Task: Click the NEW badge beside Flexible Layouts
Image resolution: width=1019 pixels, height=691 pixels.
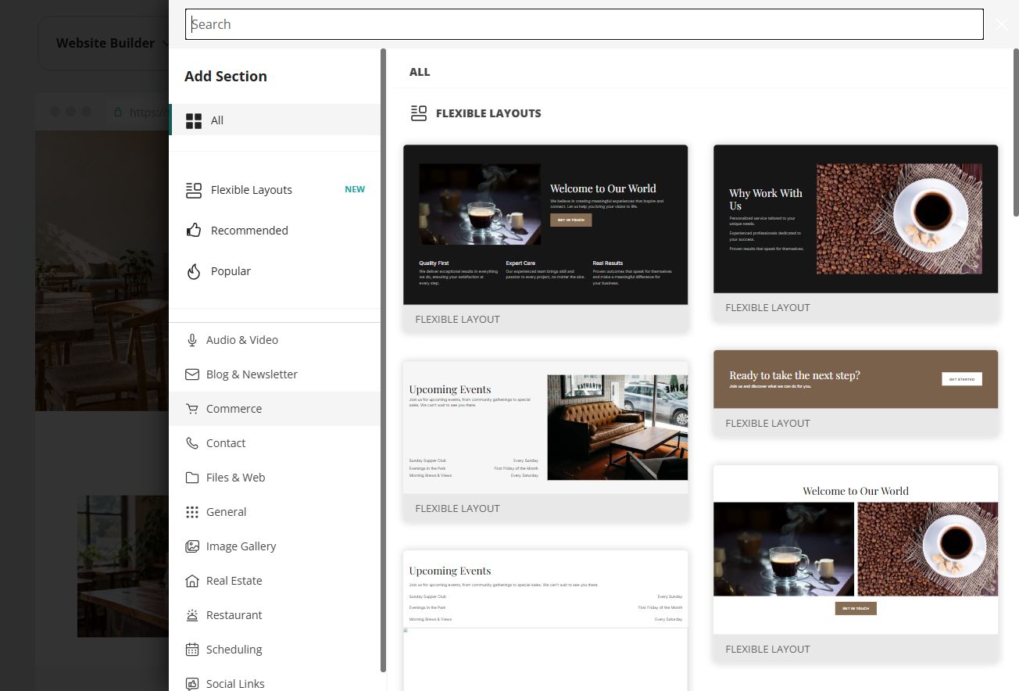Action: pyautogui.click(x=355, y=189)
